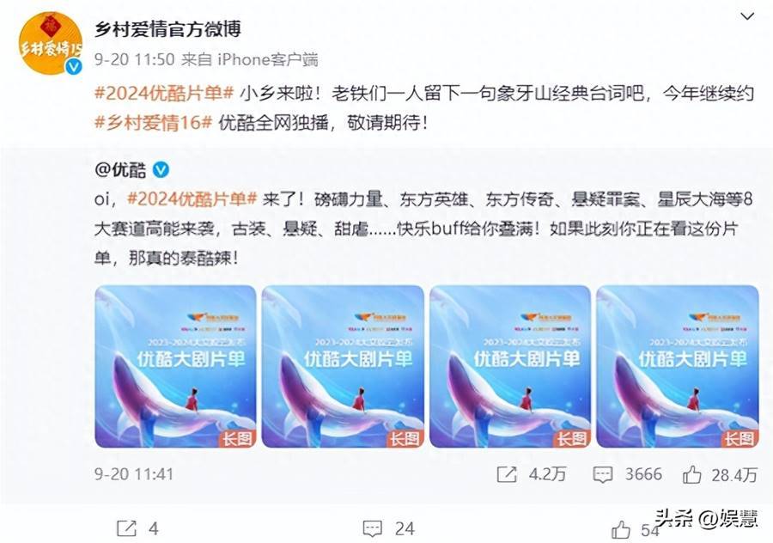
Task: Click the repost icon showing 4.2万
Action: tap(506, 474)
